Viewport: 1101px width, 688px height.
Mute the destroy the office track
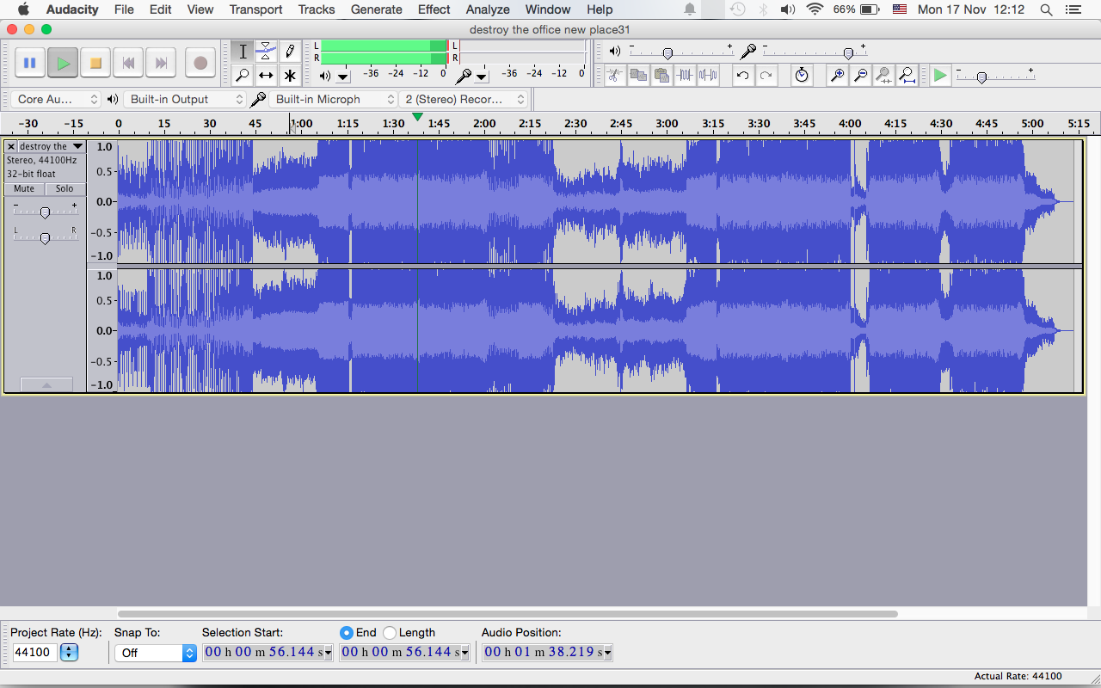point(24,188)
